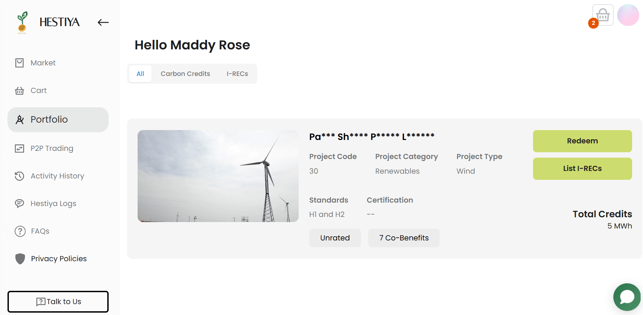Open Hestiya Logs speech bubble icon
Viewport: 643px width, 315px height.
click(x=19, y=203)
